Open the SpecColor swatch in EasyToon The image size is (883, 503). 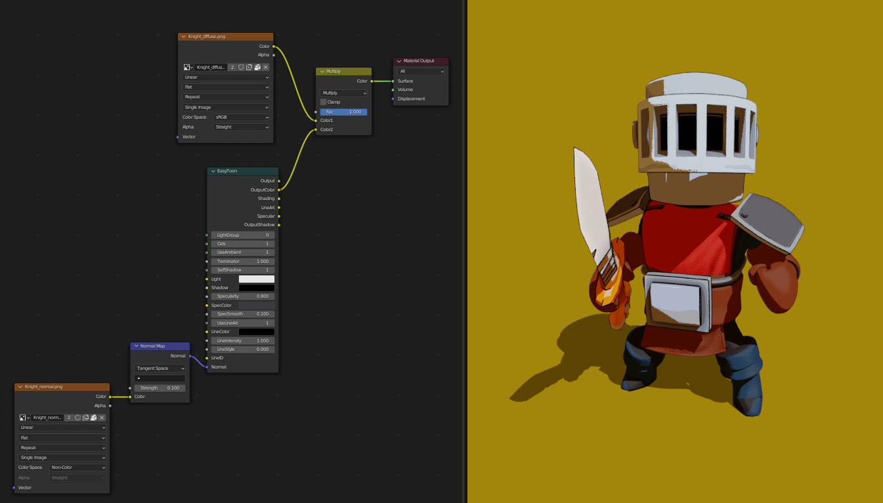257,306
